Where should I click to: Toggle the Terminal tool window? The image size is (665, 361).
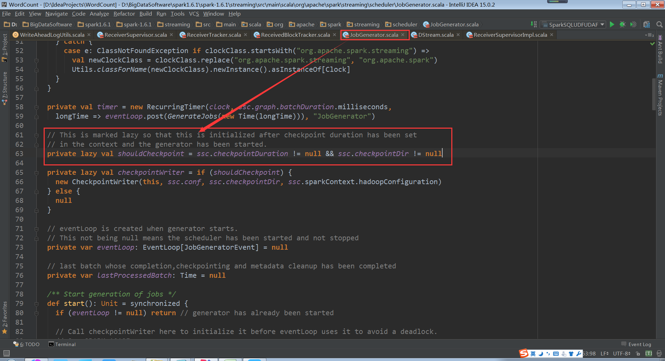pos(62,344)
